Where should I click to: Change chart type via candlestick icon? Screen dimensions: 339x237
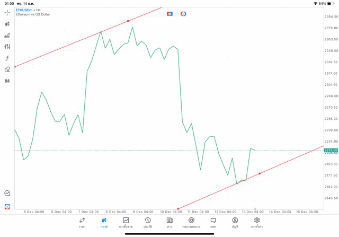(7, 24)
